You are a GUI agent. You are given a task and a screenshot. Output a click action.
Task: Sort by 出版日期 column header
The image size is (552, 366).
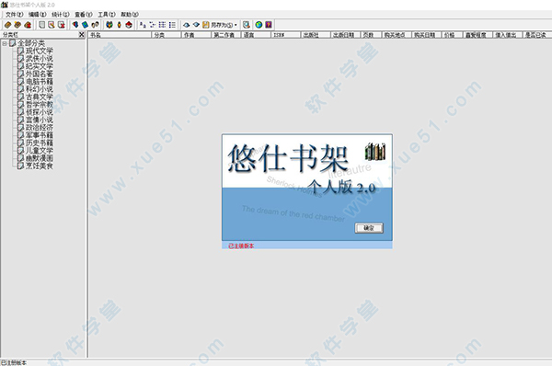pos(346,35)
